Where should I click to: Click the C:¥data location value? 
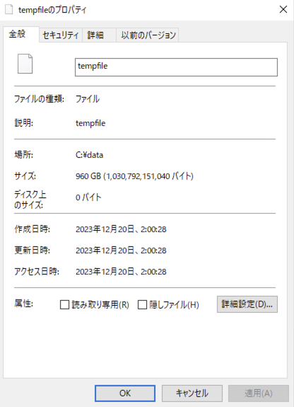pyautogui.click(x=90, y=155)
